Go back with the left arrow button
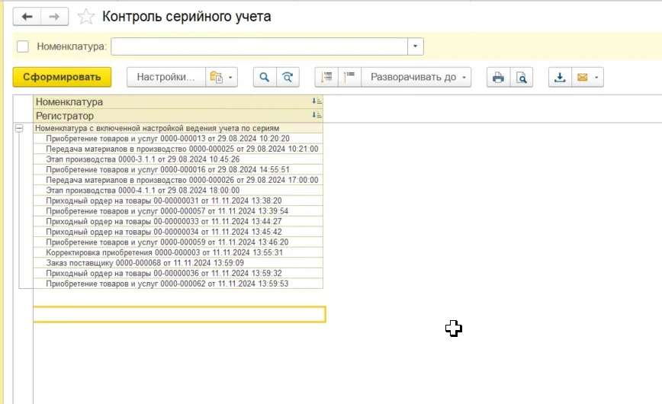 (x=27, y=17)
